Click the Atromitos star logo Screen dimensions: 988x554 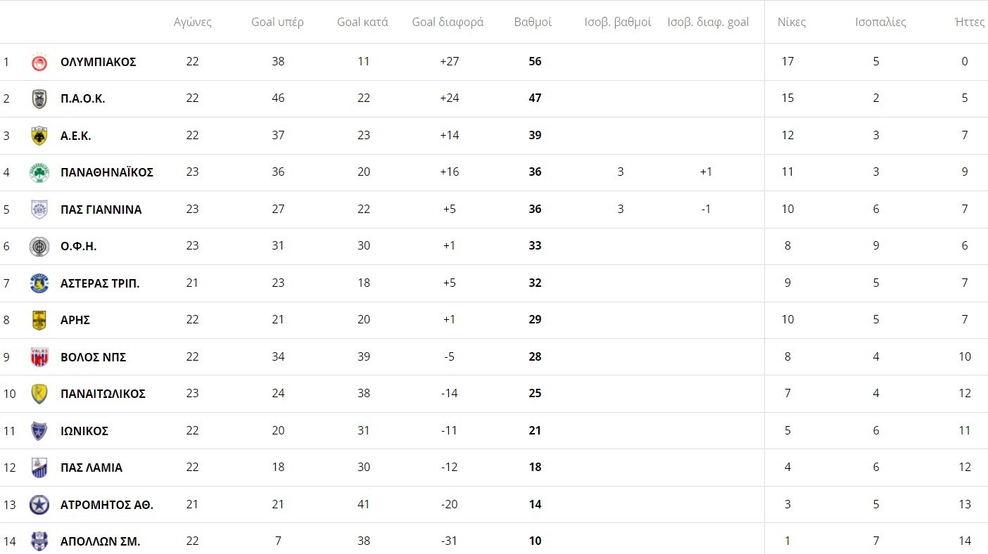(39, 504)
